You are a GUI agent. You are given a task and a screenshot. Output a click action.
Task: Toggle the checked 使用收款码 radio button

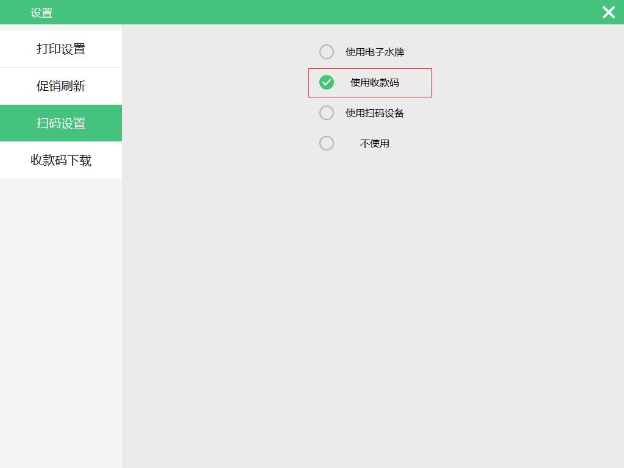pos(327,82)
